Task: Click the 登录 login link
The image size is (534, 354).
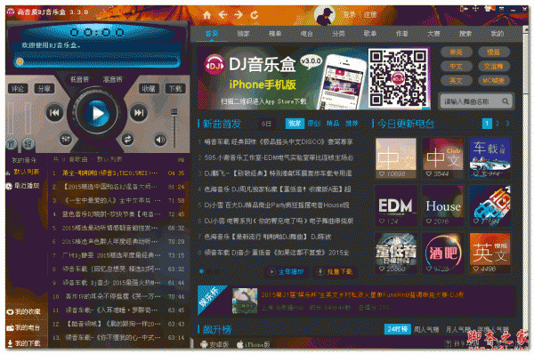Action: pos(349,15)
